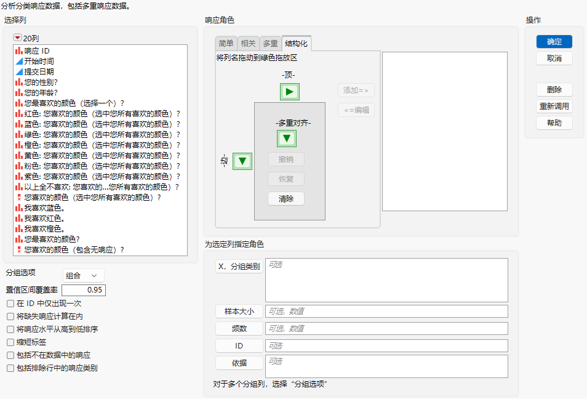Select the 我喜欢红色。 column
This screenshot has width=587, height=399.
point(100,219)
